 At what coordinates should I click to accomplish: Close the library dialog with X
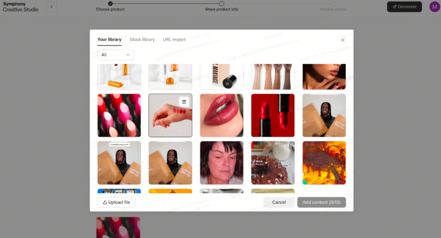(x=343, y=40)
